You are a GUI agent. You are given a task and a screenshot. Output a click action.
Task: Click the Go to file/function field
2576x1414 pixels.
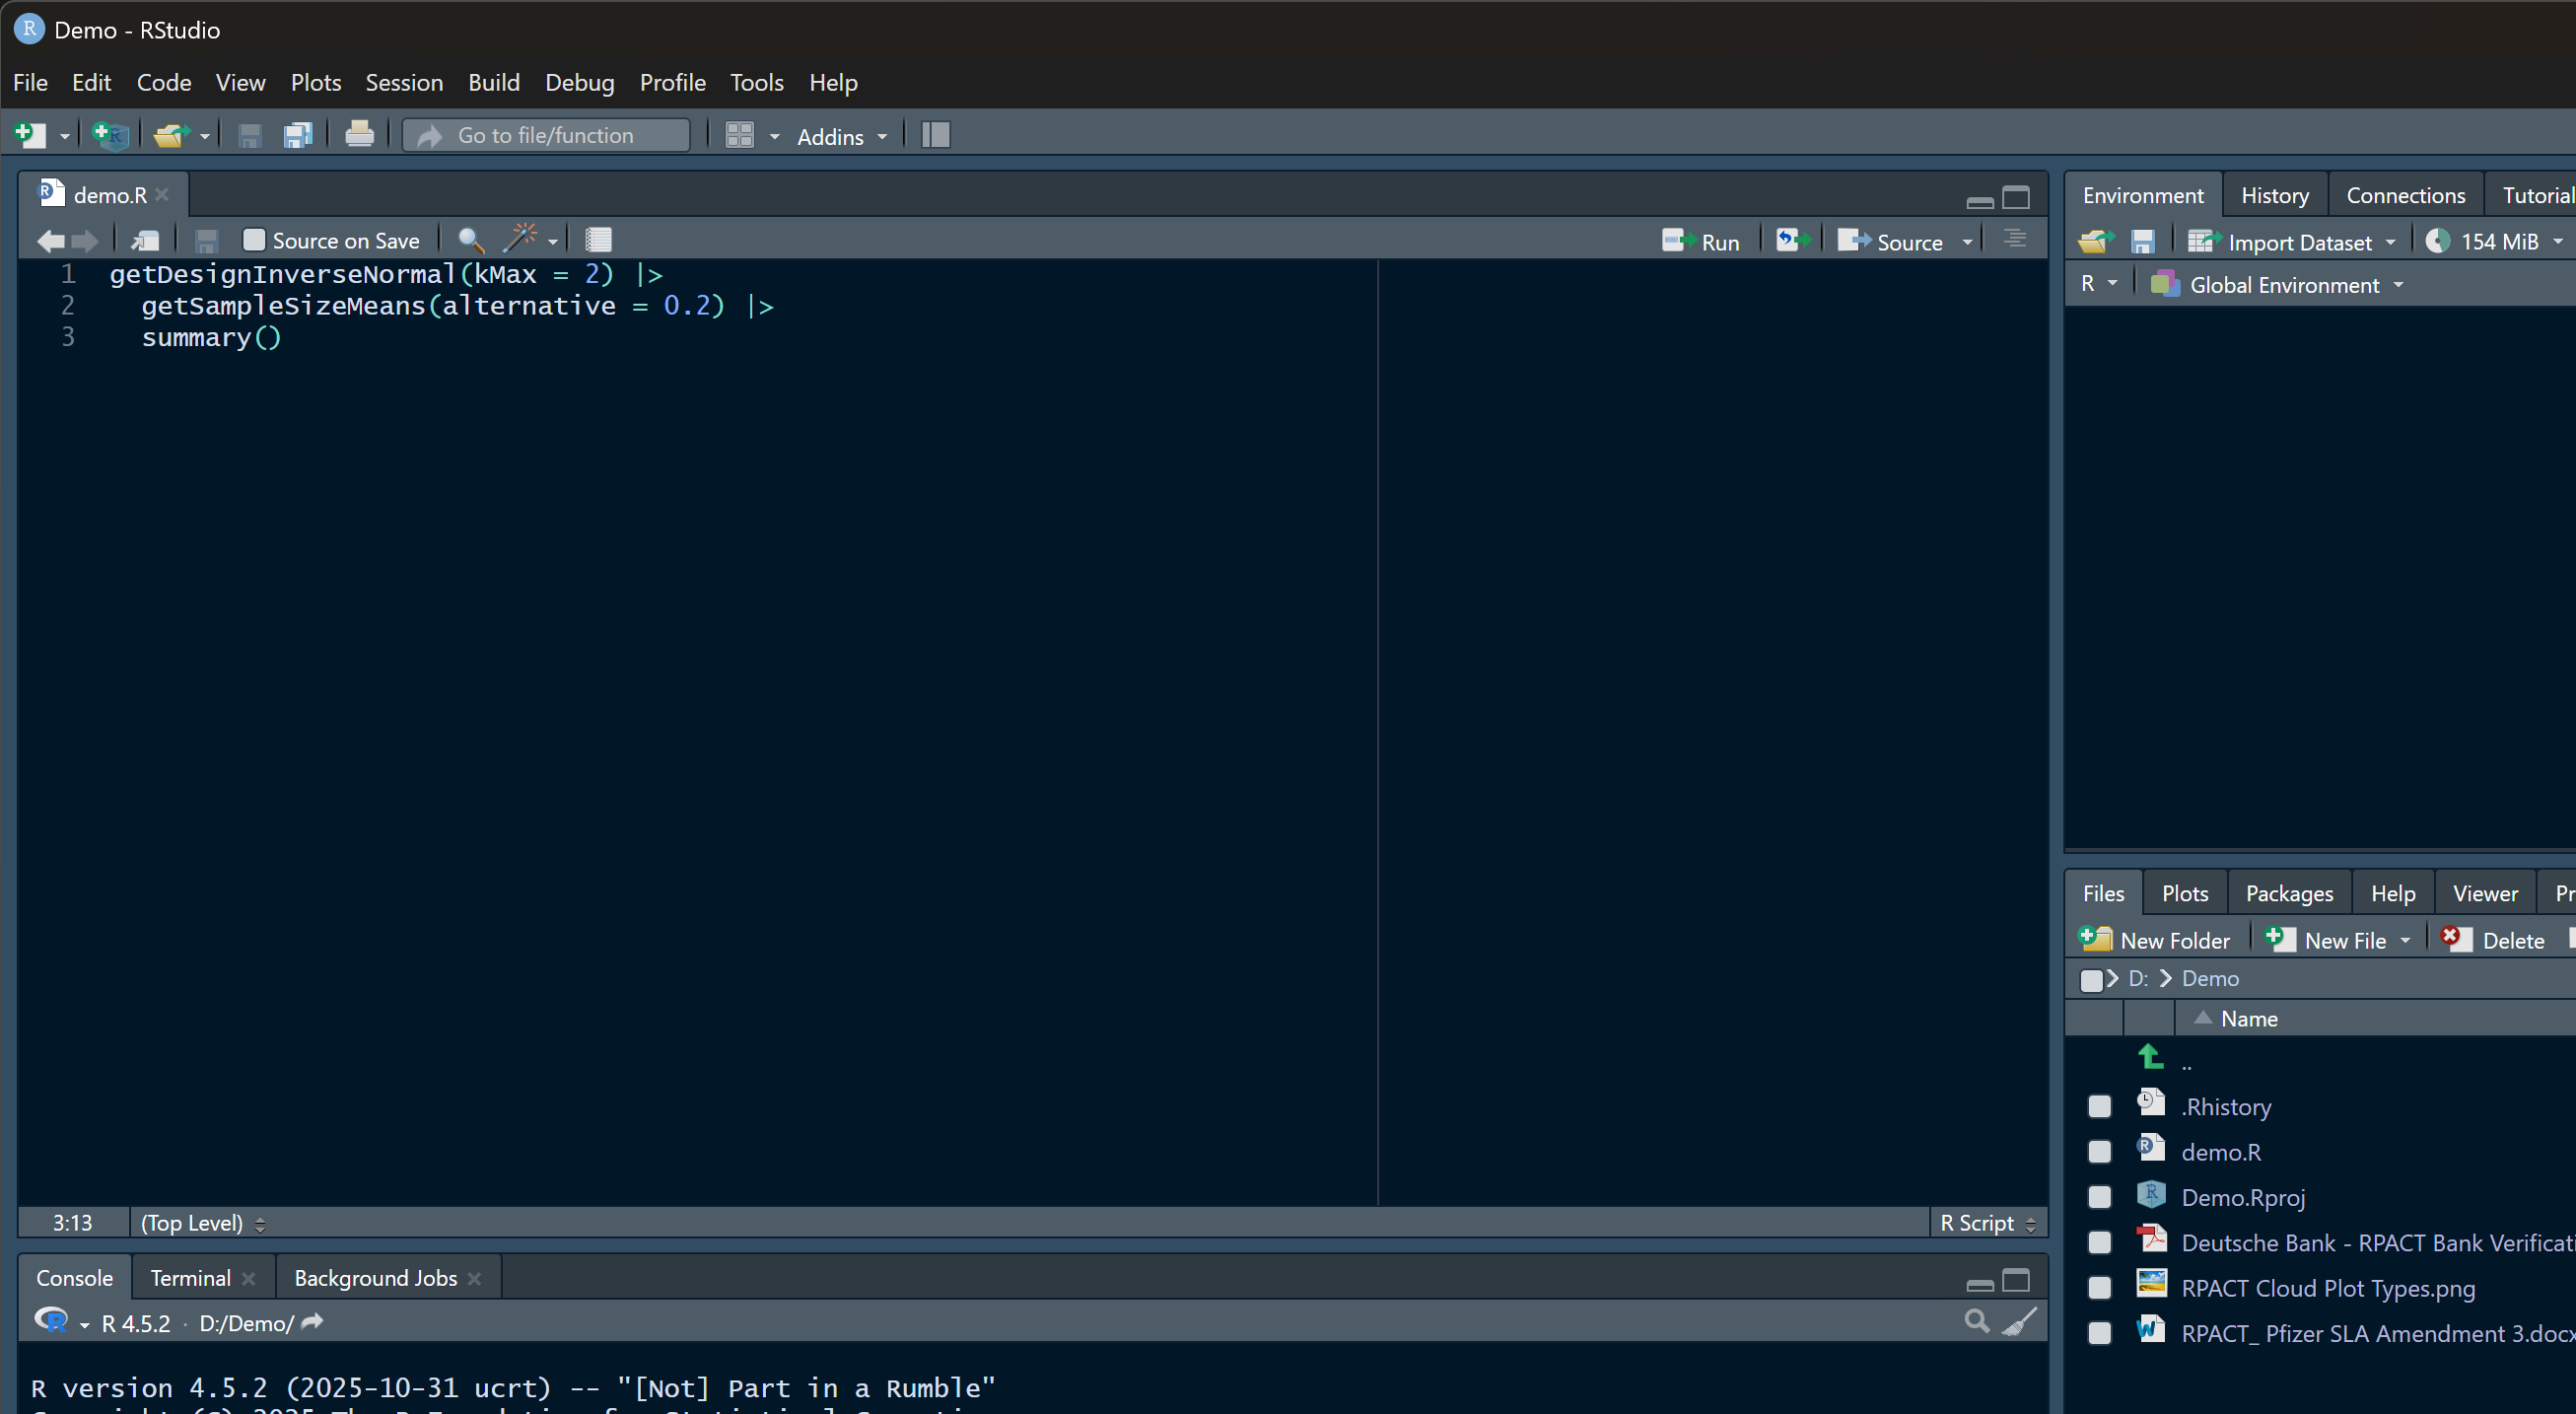point(547,135)
